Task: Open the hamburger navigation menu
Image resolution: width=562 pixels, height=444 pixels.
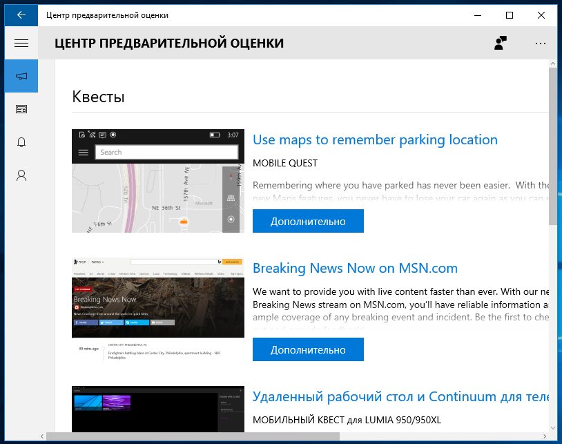Action: point(21,44)
